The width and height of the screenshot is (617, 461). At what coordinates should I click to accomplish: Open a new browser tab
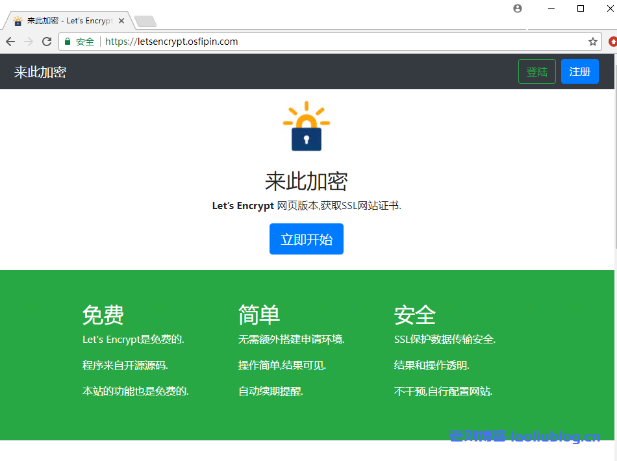pos(145,20)
